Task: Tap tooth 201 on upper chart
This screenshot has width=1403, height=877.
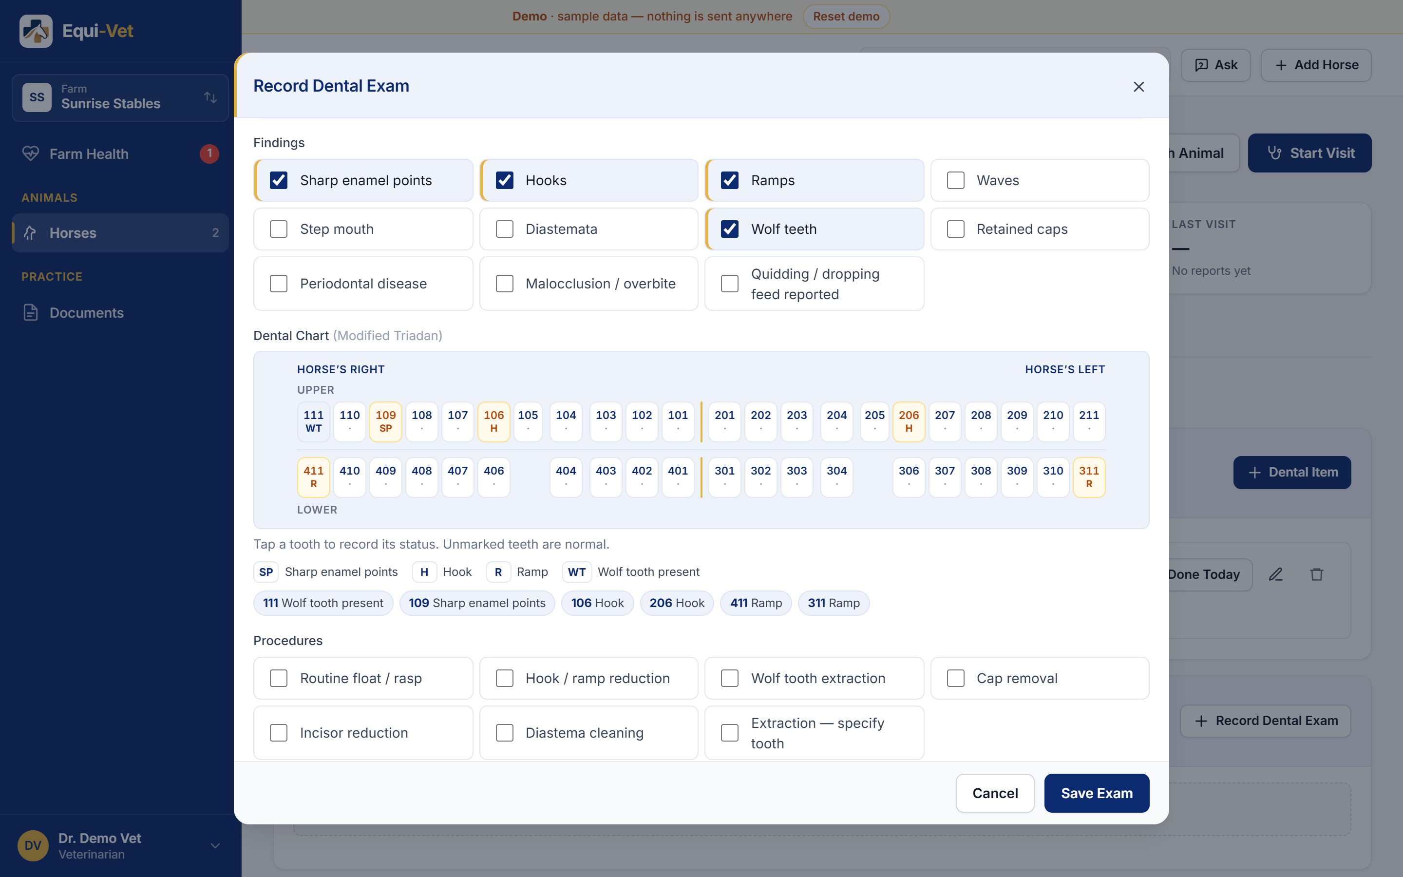Action: click(725, 421)
